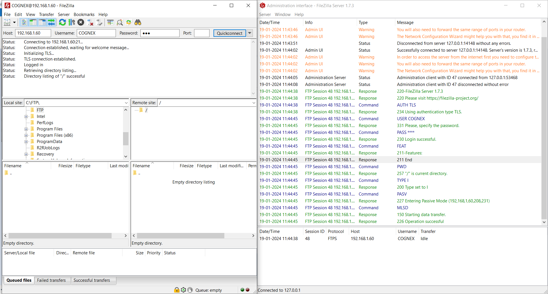Open the Edit menu in FileZilla client
The height and width of the screenshot is (294, 548).
18,14
